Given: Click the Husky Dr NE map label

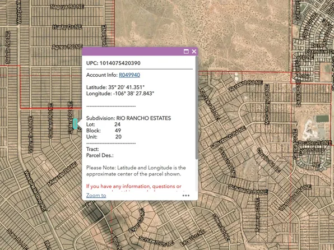Looking at the screenshot, I should [67, 27].
